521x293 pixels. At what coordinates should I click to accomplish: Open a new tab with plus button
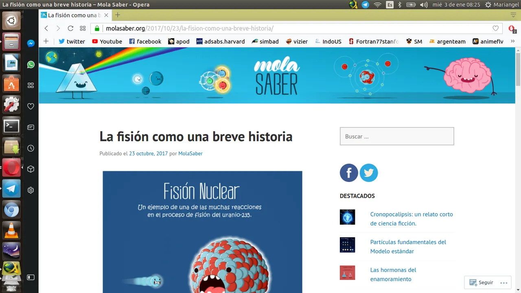click(x=118, y=15)
